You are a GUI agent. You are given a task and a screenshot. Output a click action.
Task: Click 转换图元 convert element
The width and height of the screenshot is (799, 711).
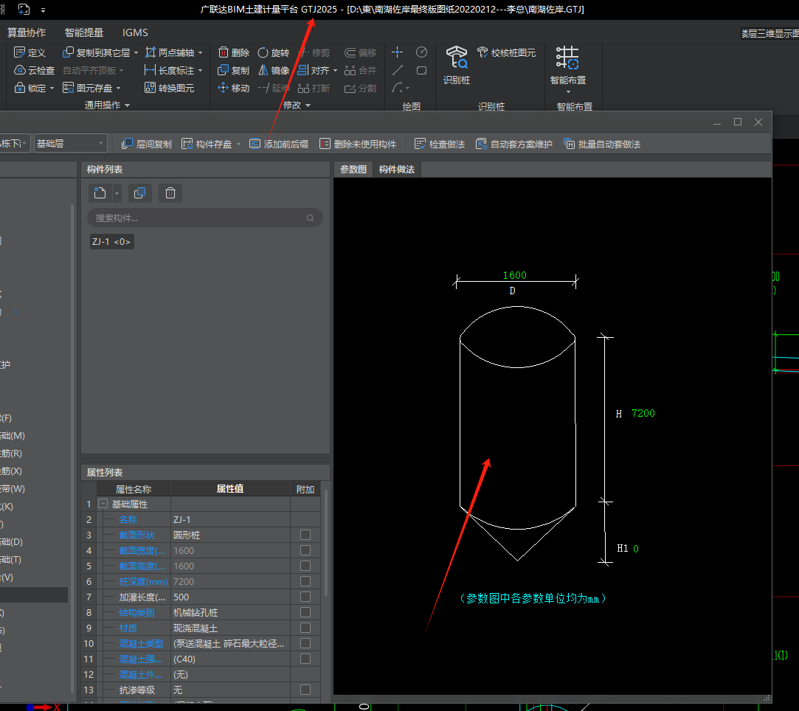[169, 88]
